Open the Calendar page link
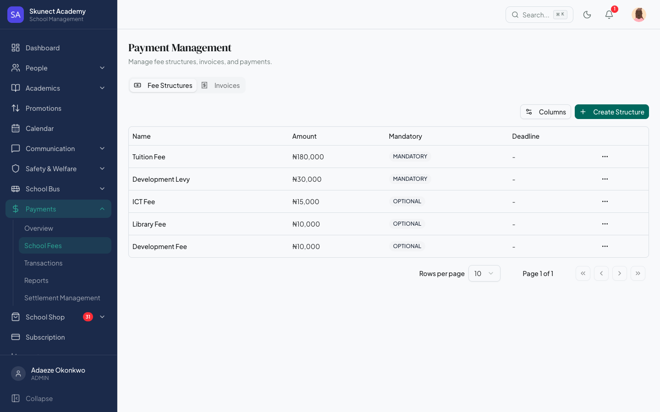Viewport: 660px width, 412px height. [x=58, y=128]
